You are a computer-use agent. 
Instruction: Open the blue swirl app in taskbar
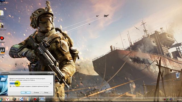click(x=21, y=99)
